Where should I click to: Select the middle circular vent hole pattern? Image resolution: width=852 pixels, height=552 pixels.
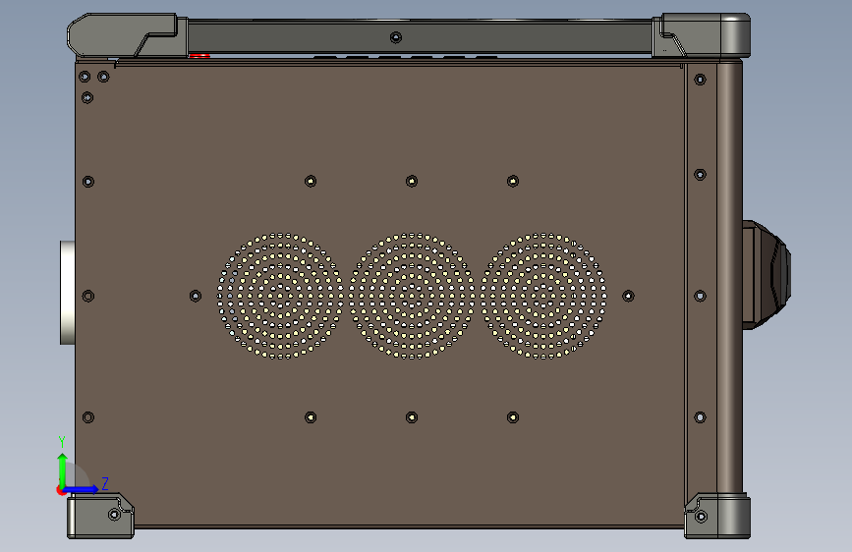412,296
